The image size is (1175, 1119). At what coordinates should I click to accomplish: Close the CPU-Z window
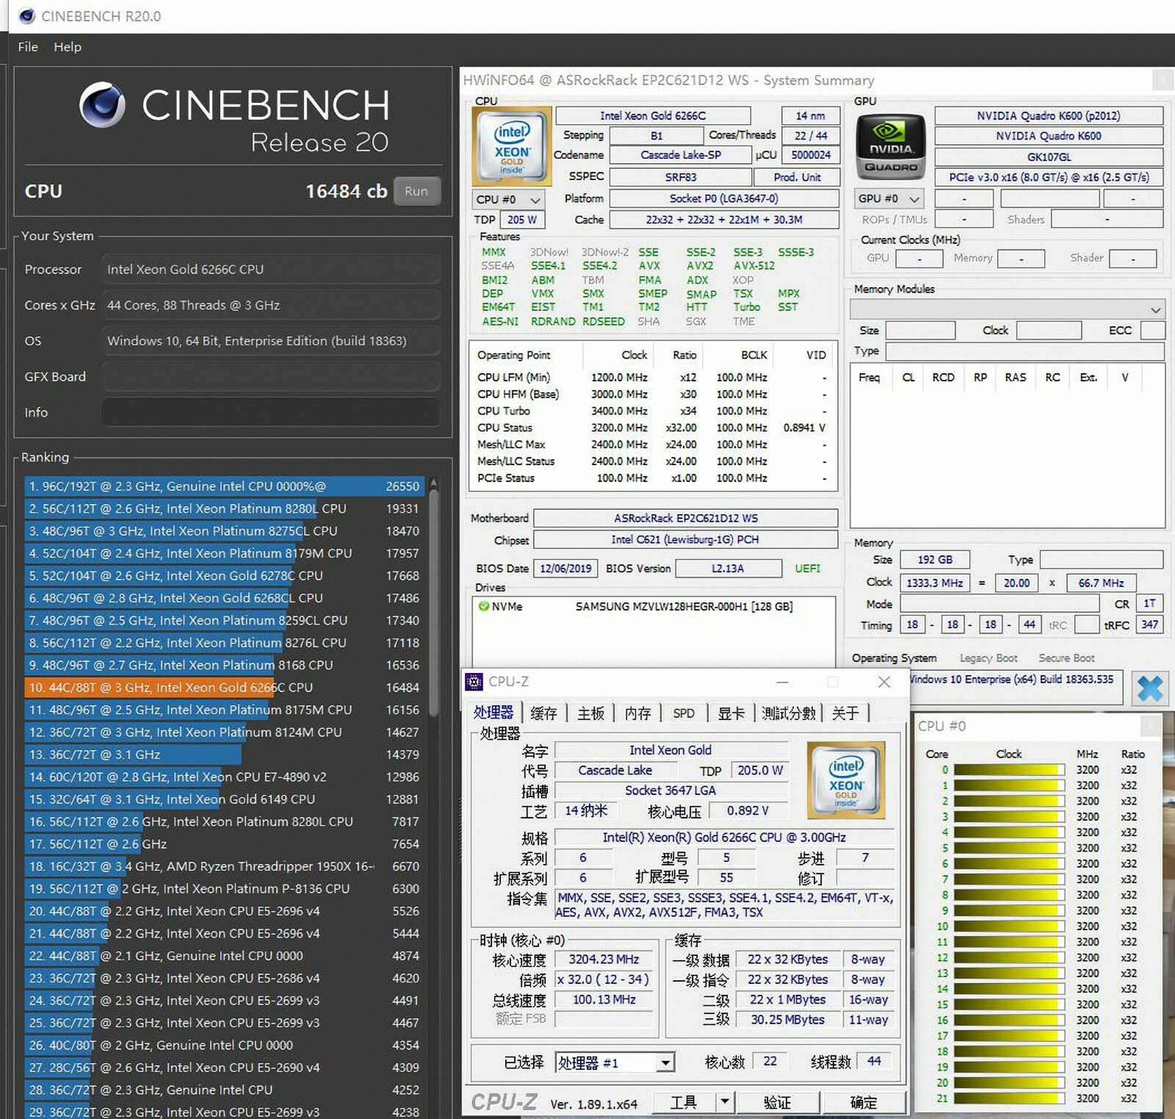884,682
